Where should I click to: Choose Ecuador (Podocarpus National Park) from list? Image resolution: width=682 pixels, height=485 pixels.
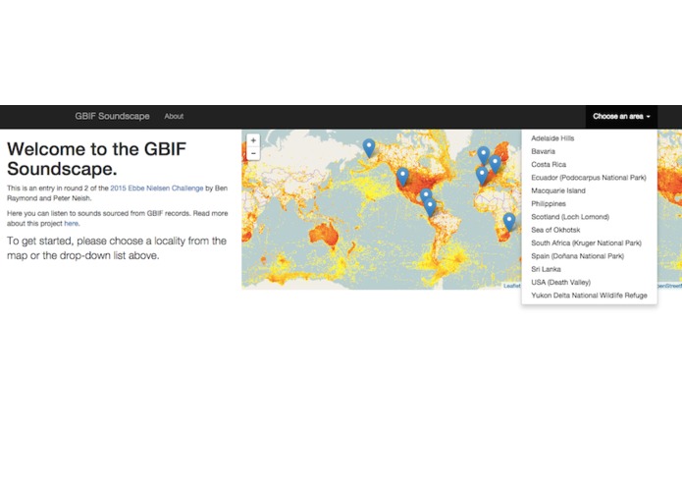point(590,178)
